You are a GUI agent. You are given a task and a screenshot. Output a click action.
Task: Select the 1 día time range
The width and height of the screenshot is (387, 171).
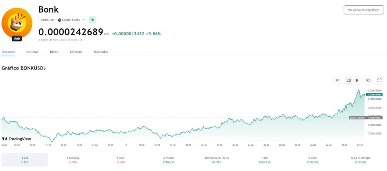click(25, 160)
